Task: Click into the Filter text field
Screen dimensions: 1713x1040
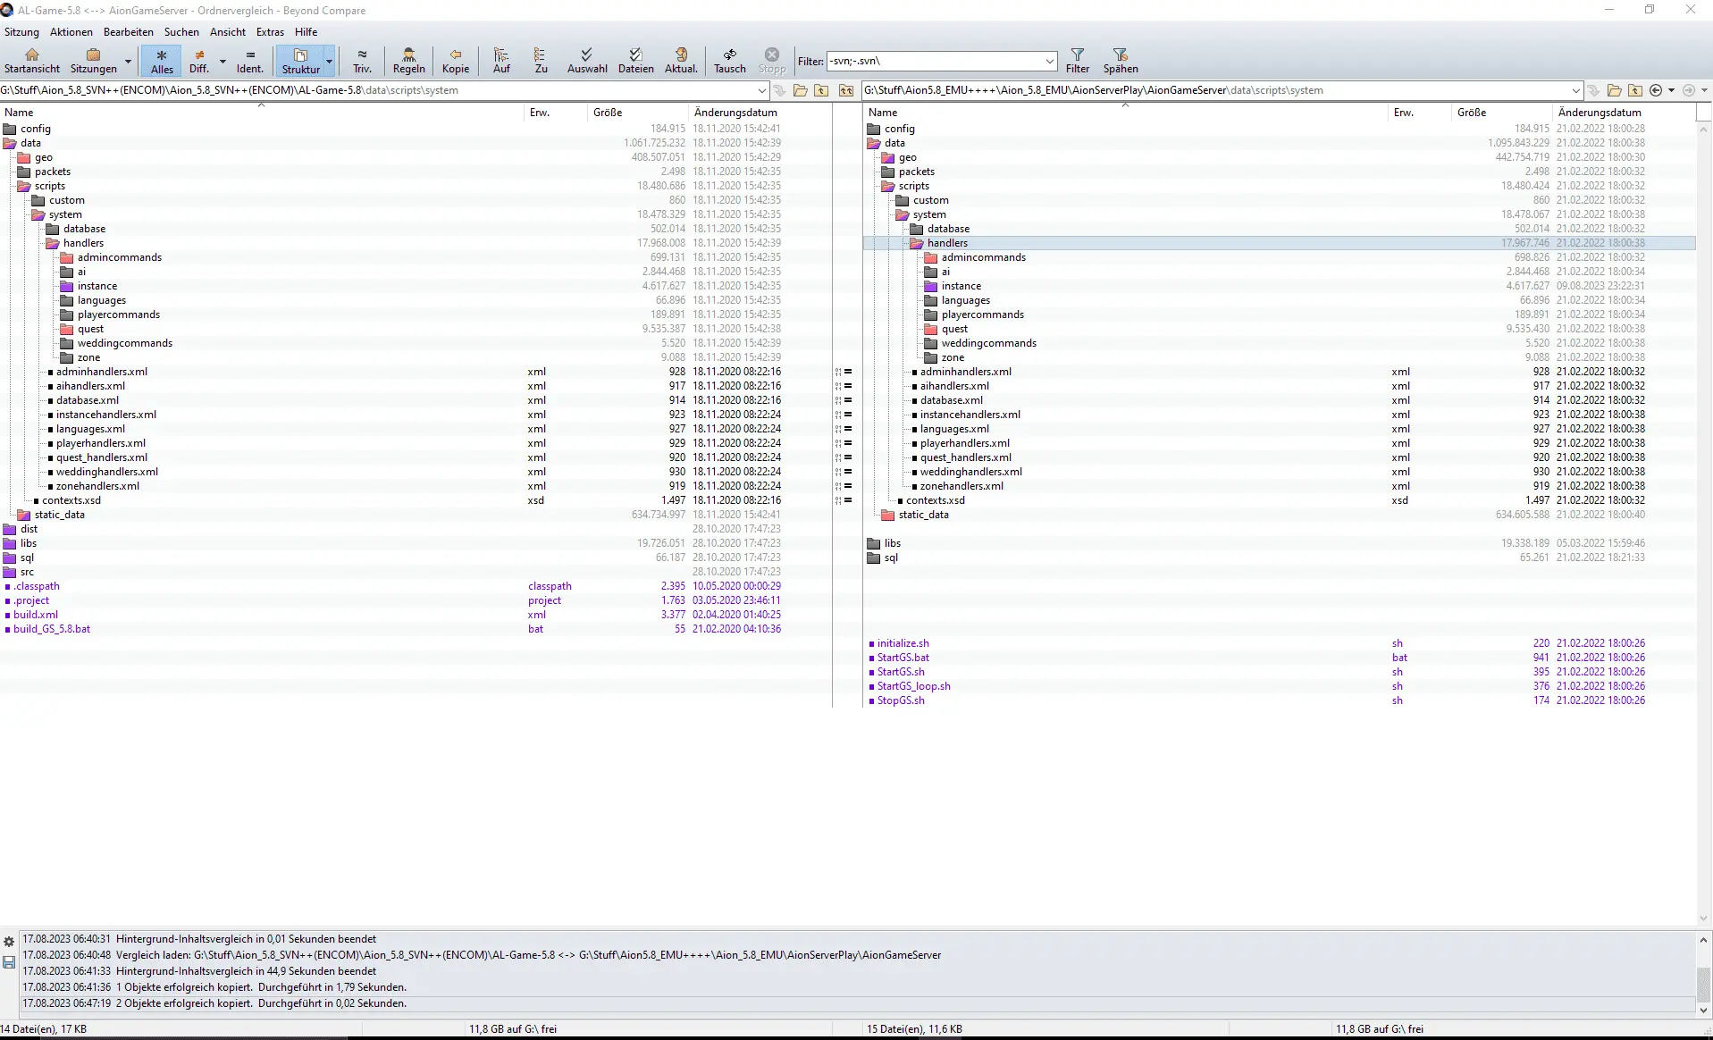Action: pyautogui.click(x=935, y=61)
